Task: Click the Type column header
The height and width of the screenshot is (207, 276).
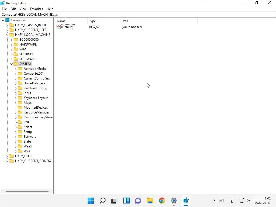Action: pyautogui.click(x=103, y=21)
